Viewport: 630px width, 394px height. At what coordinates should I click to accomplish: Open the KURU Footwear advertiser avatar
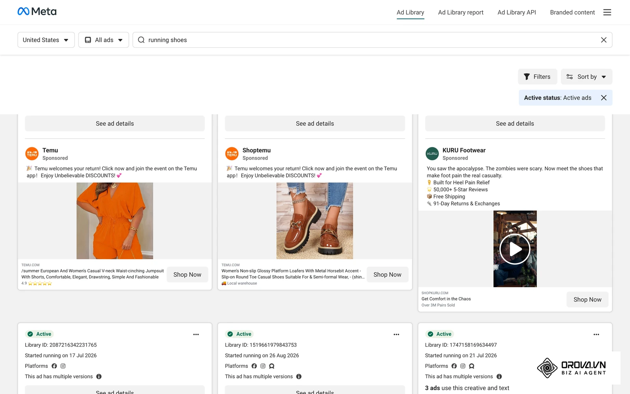(432, 154)
